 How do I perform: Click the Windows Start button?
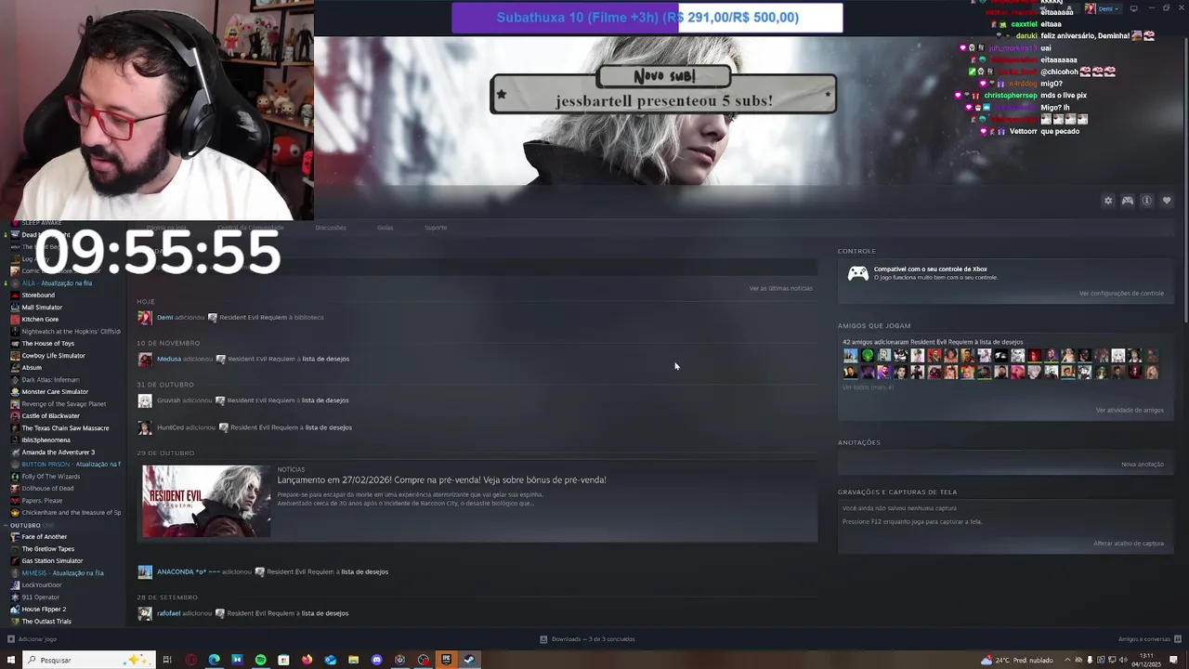click(9, 660)
